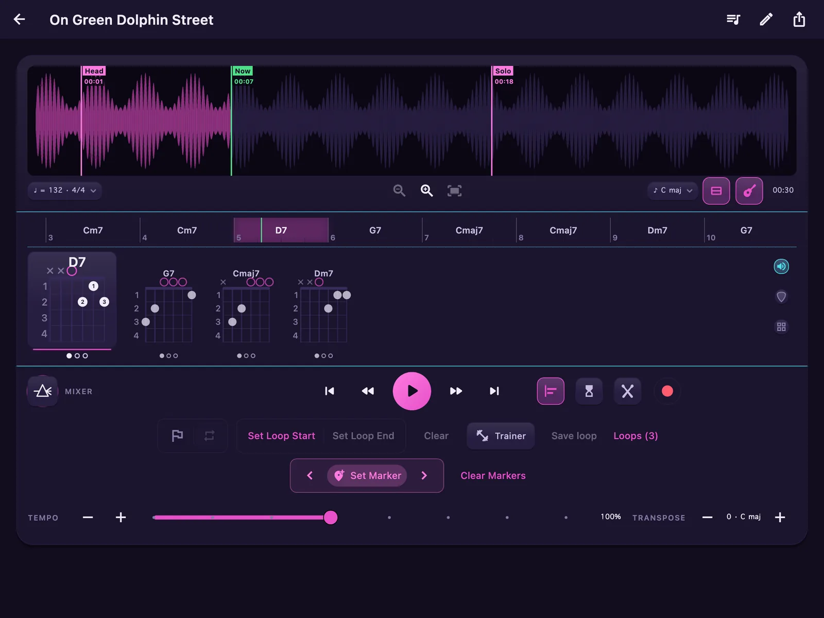This screenshot has width=824, height=618.
Task: Click Set Loop Start
Action: point(281,436)
